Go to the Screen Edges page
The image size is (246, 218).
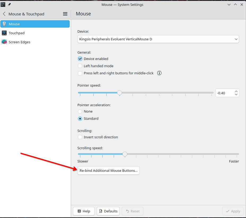(35, 42)
